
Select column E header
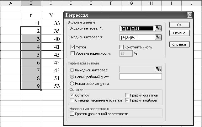click(x=91, y=3)
